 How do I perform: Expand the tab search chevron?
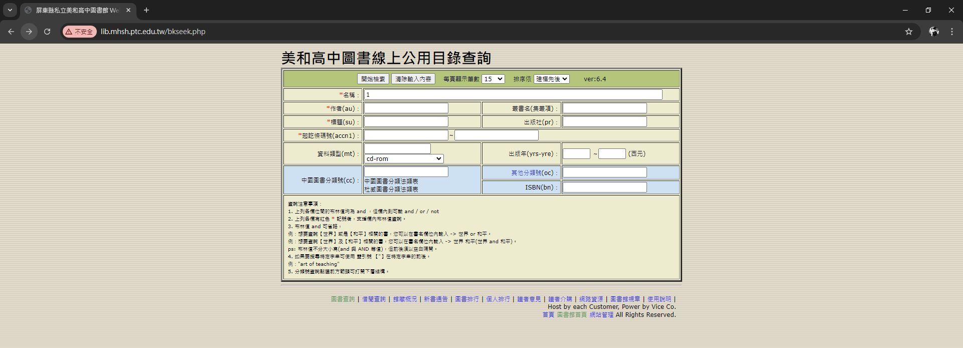pos(10,10)
